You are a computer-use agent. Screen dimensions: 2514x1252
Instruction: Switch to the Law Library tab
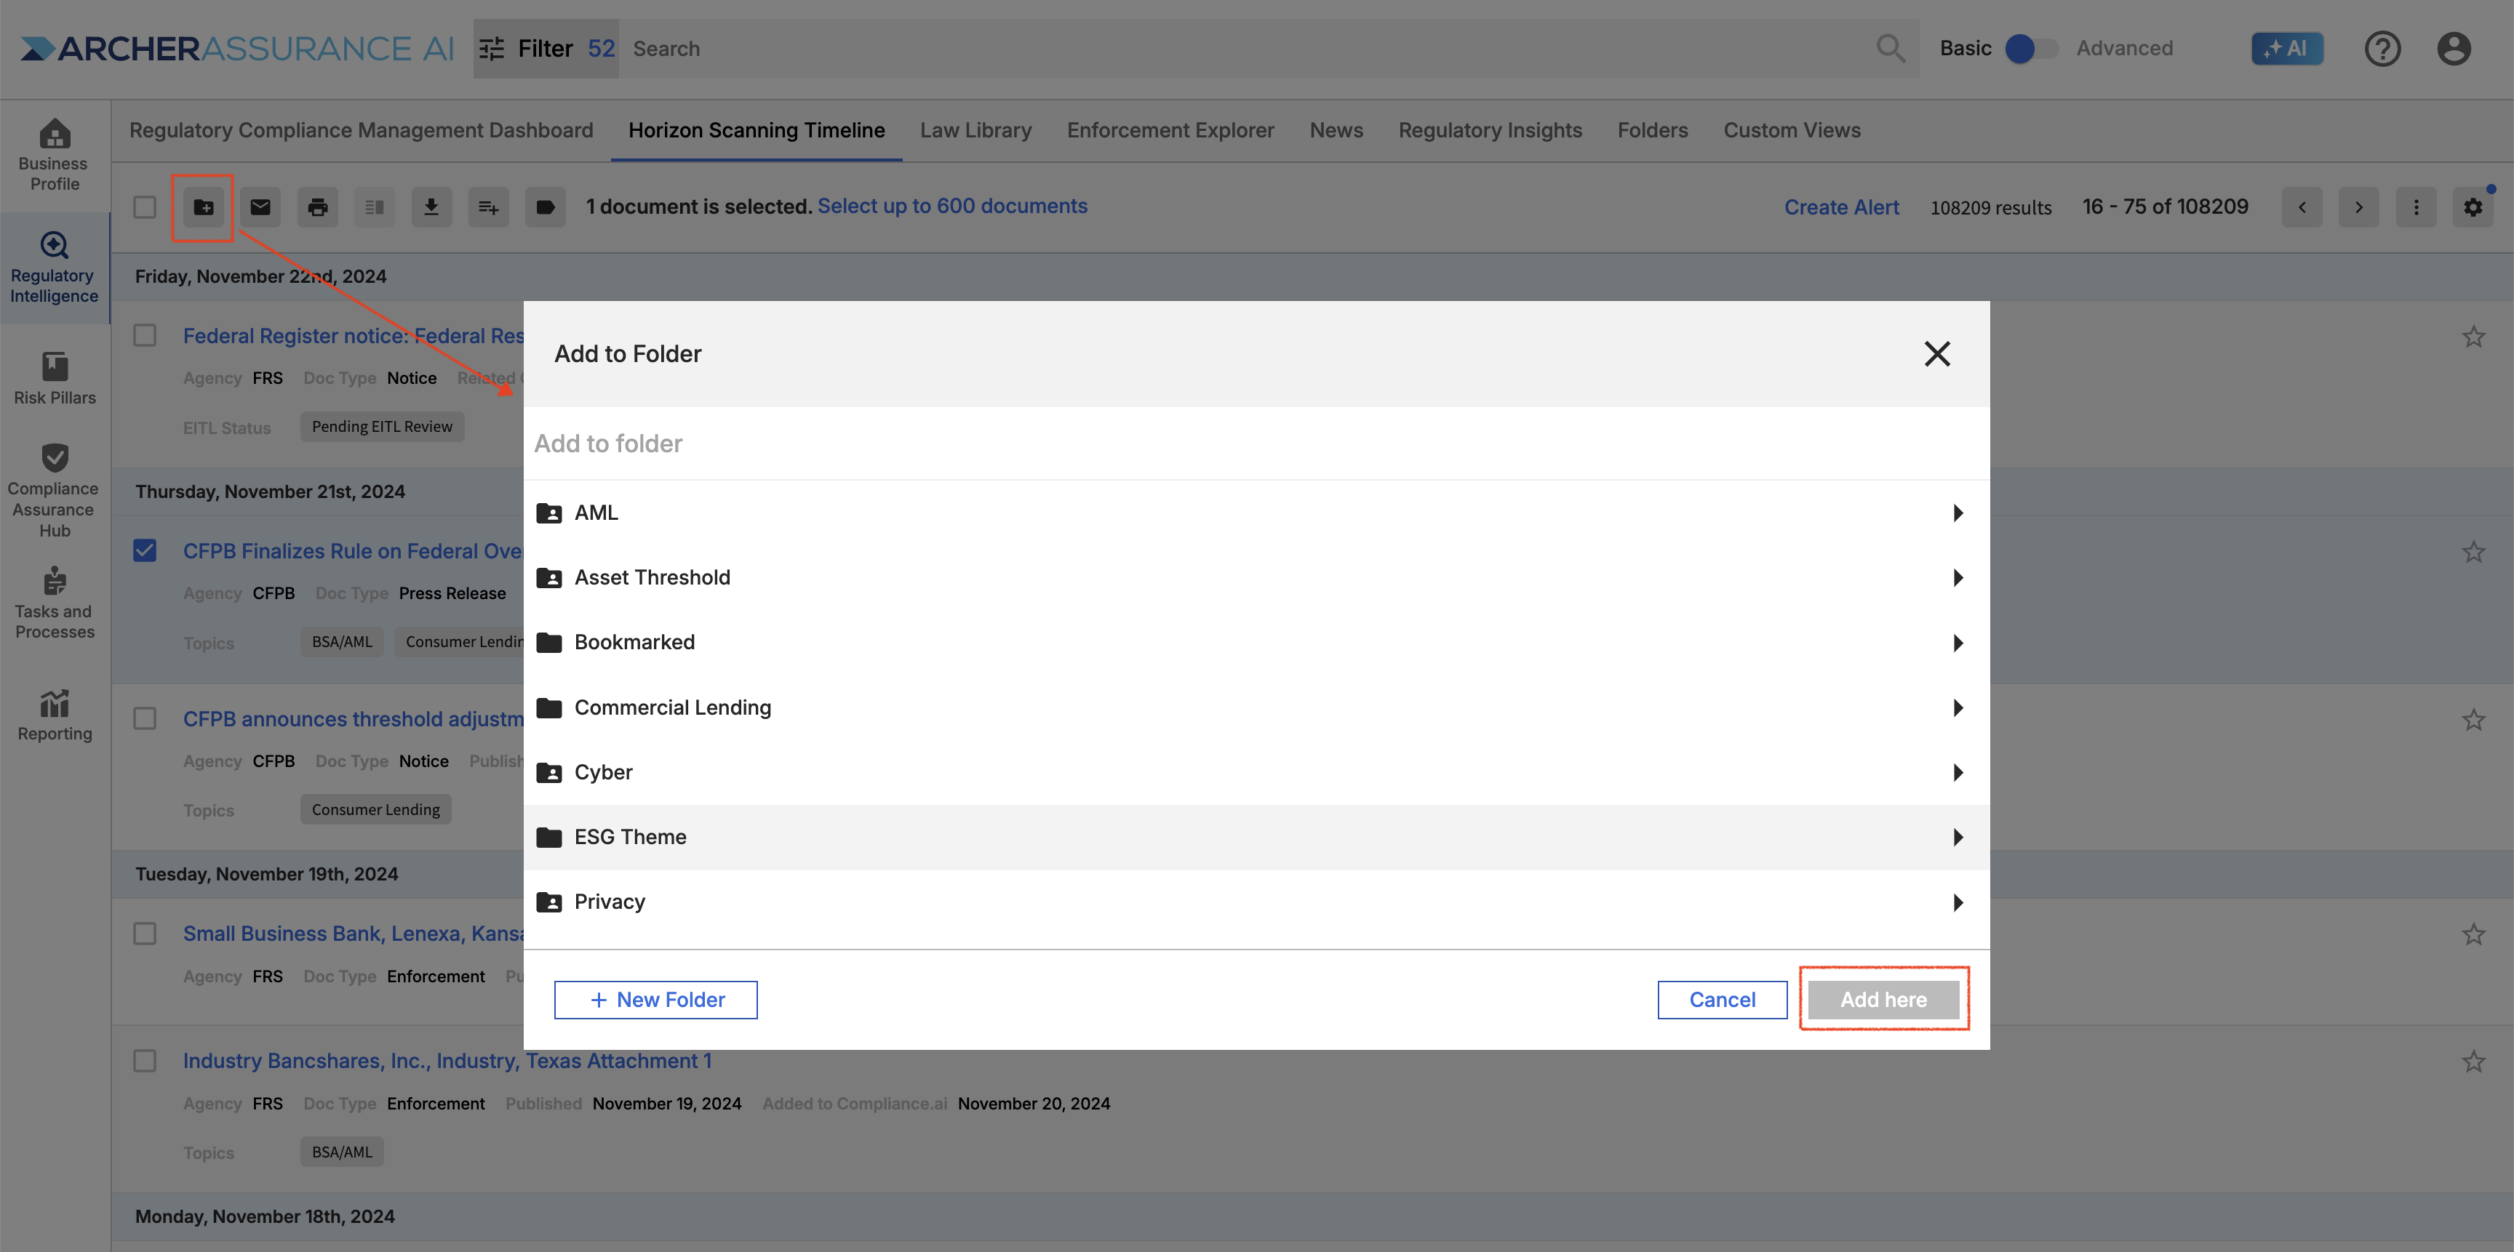[x=975, y=129]
